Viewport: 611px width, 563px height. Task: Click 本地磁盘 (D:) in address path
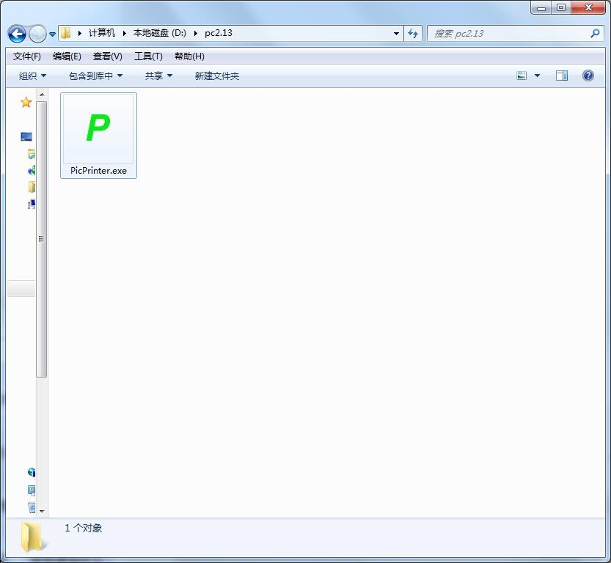click(159, 34)
